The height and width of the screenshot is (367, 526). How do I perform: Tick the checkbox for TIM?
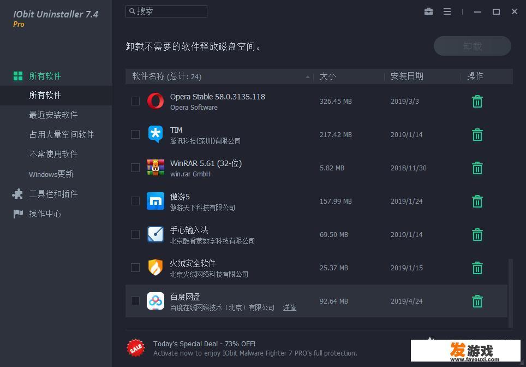(x=135, y=134)
